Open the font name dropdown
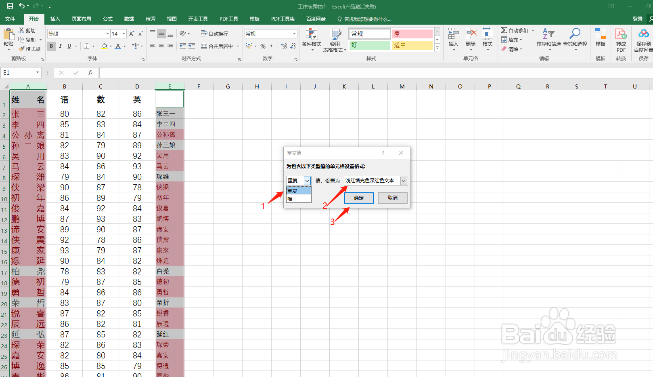This screenshot has width=653, height=377. pyautogui.click(x=107, y=34)
